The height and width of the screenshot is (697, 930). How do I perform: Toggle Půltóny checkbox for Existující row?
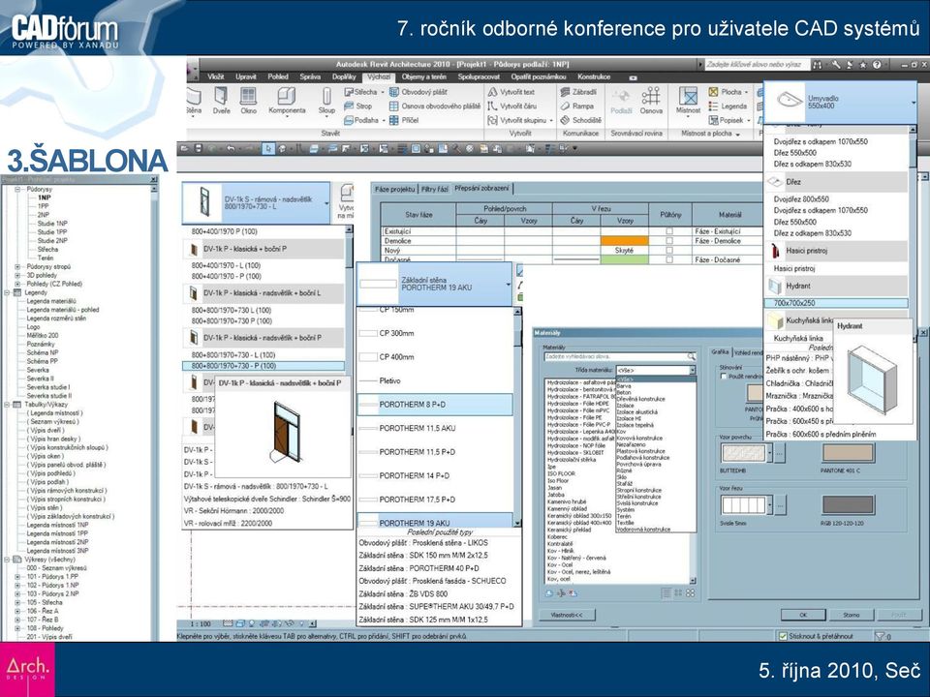pyautogui.click(x=669, y=231)
